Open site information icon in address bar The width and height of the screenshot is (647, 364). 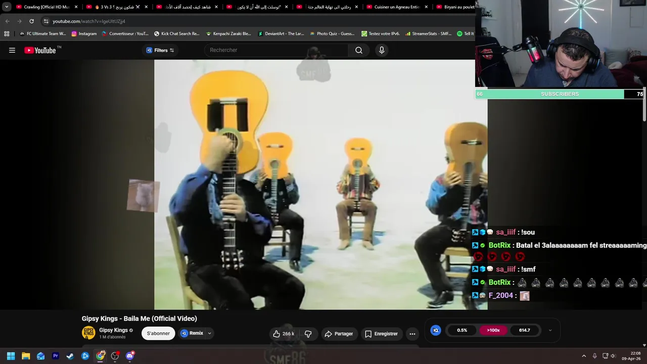(46, 21)
